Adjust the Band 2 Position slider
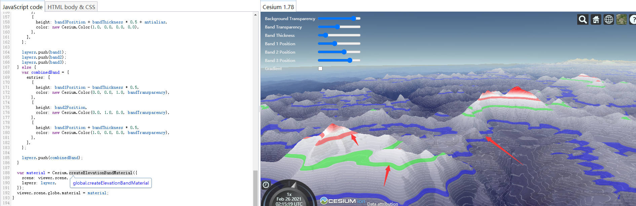This screenshot has height=206, width=636. coord(339,52)
